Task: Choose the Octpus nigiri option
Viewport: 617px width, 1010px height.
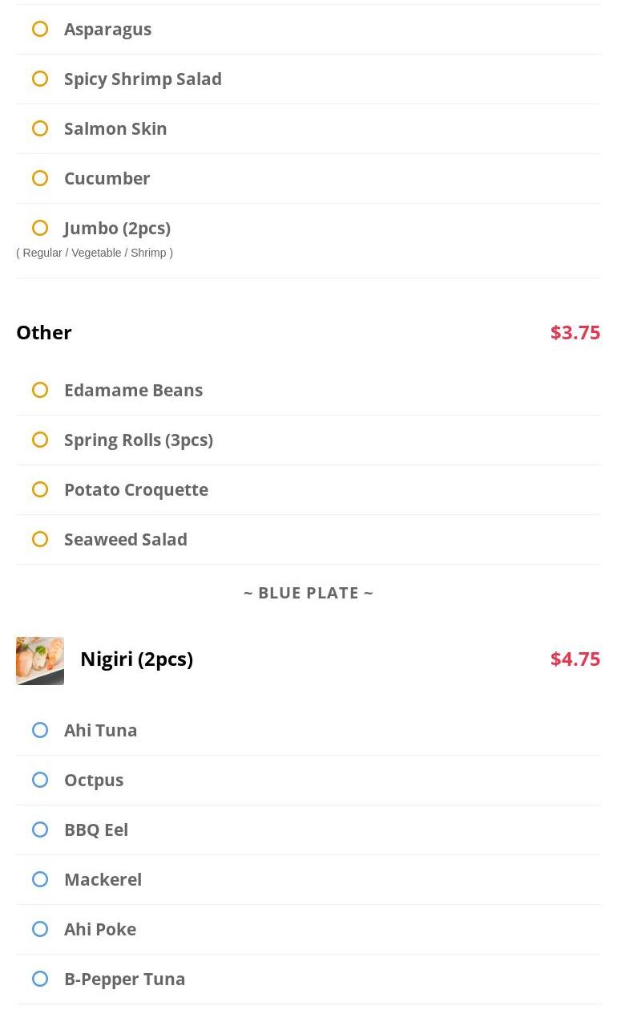Action: click(40, 781)
